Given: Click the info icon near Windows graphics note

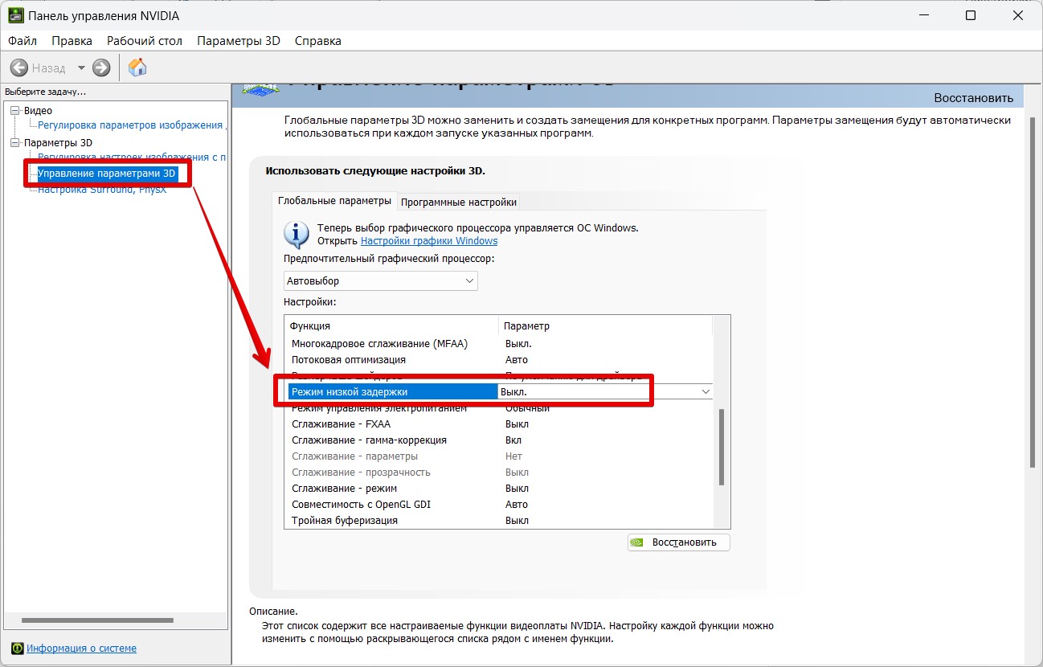Looking at the screenshot, I should [x=297, y=234].
